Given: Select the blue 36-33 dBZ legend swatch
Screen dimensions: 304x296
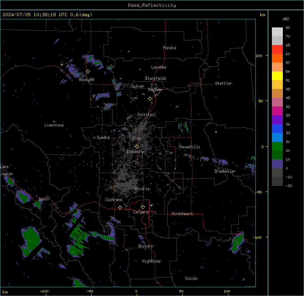Looking at the screenshot, I should 277,128.
